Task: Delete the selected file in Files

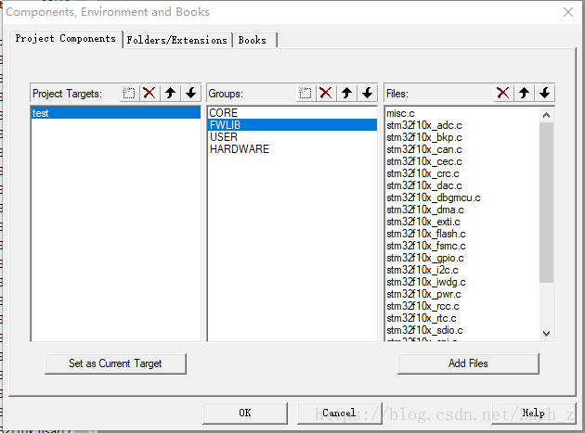Action: (503, 93)
